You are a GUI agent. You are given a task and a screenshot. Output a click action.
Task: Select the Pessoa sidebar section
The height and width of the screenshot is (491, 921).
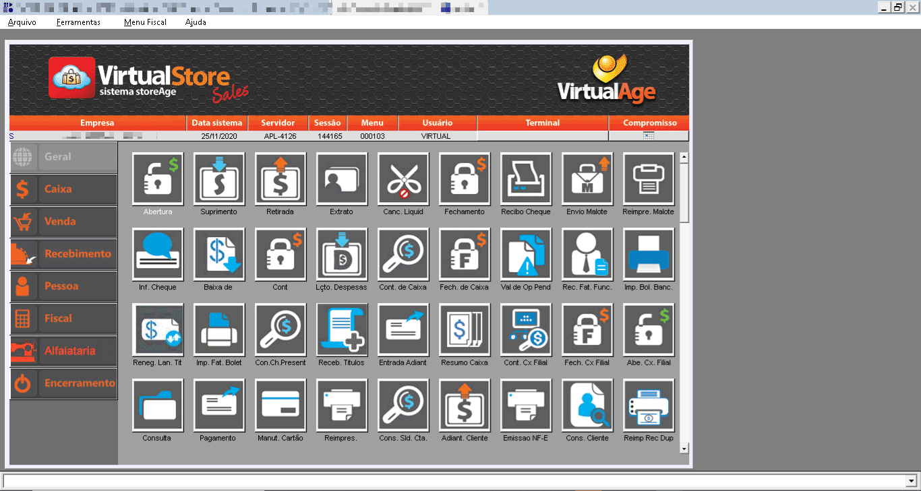coord(63,286)
